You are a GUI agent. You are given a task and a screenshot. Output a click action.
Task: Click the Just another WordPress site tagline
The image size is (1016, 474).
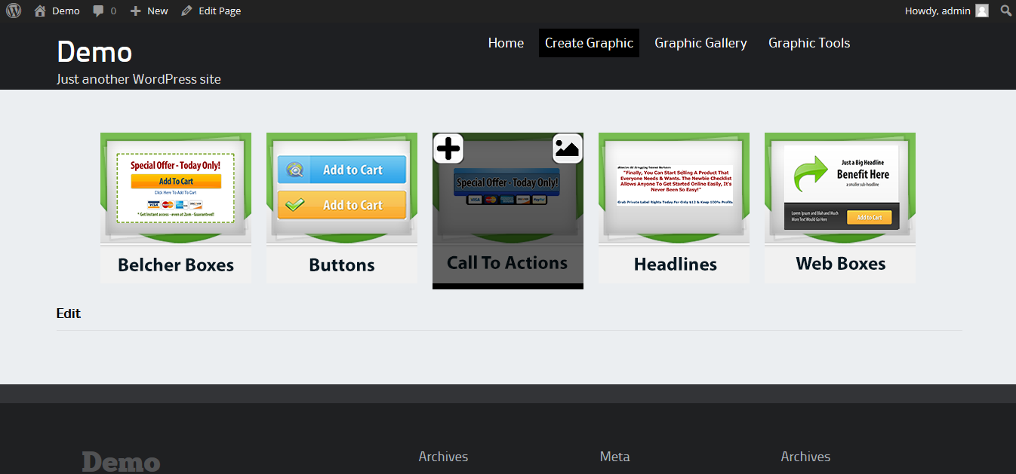139,79
